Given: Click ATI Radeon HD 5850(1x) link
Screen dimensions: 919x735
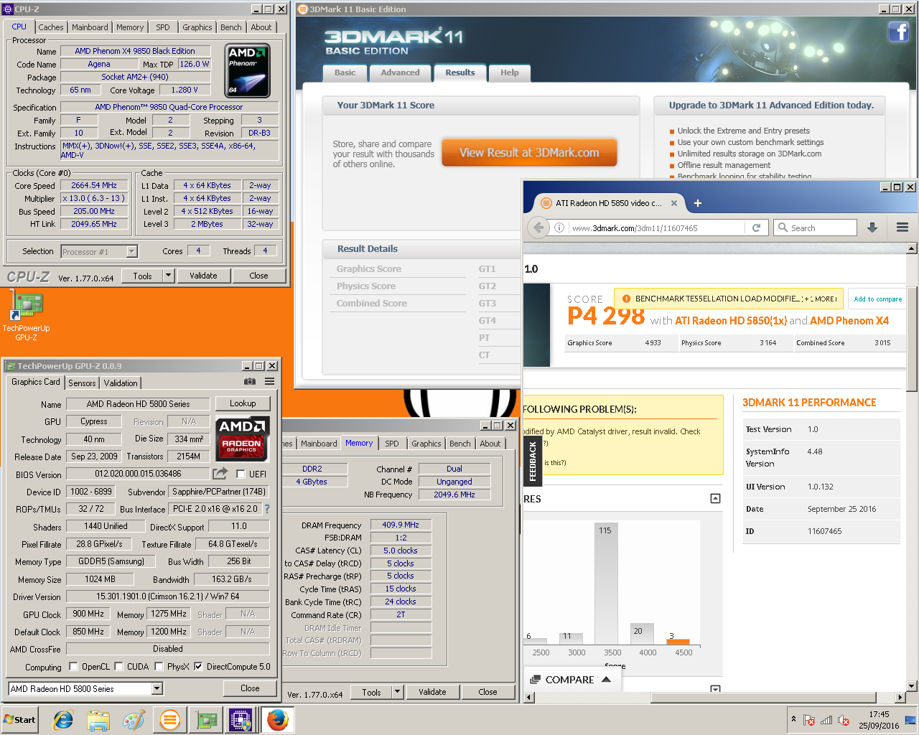Looking at the screenshot, I should click(730, 321).
